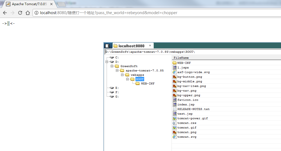Select file name tomcat.css
Image resolution: width=281 pixels, height=151 pixels.
[187, 123]
